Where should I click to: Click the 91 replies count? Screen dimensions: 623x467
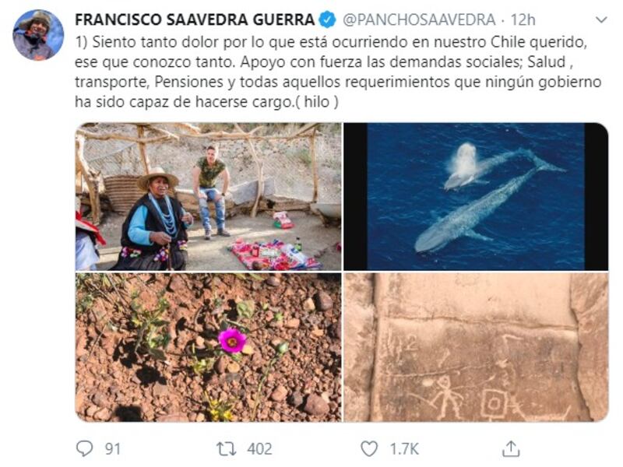[x=112, y=449]
